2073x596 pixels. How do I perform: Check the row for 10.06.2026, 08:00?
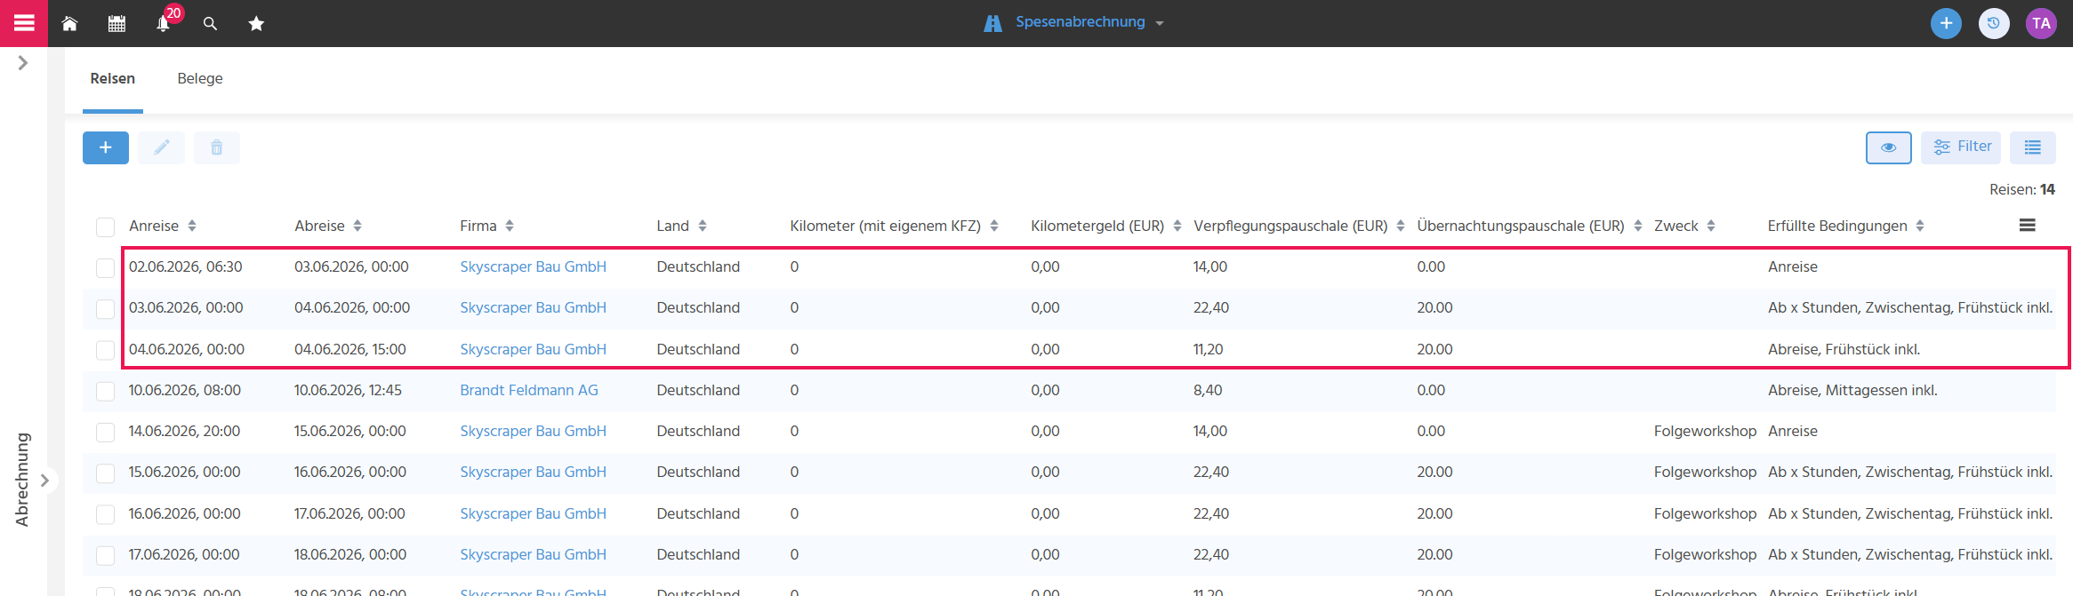point(105,391)
